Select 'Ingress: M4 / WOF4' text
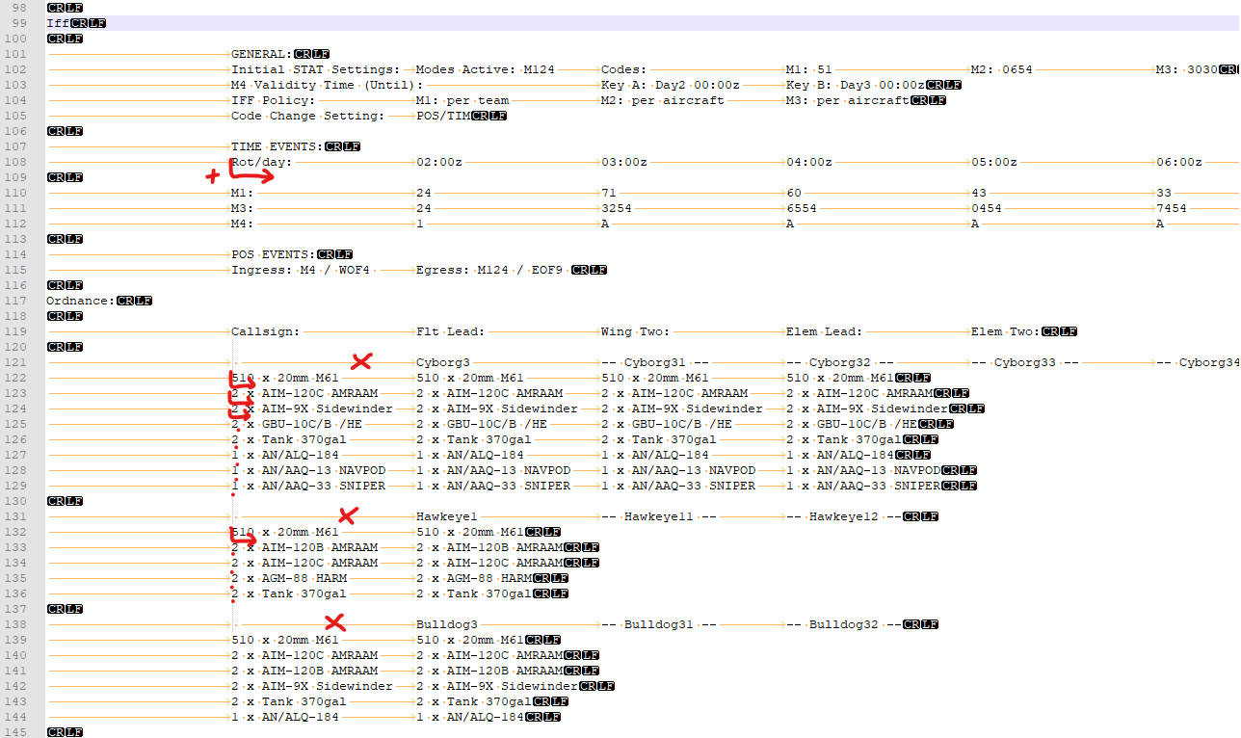This screenshot has height=738, width=1241. pyautogui.click(x=301, y=270)
